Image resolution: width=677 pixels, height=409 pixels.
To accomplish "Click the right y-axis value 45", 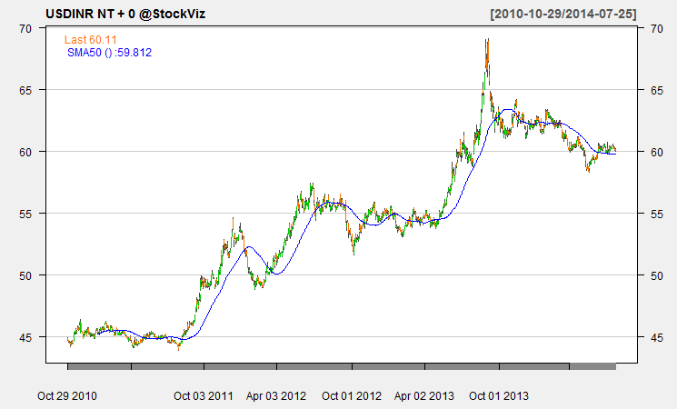I will coord(657,337).
